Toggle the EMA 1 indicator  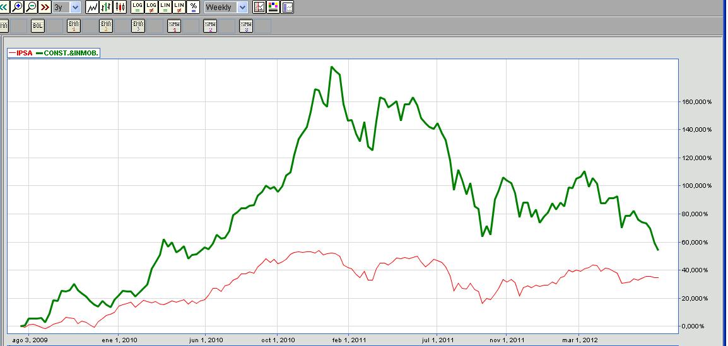74,26
